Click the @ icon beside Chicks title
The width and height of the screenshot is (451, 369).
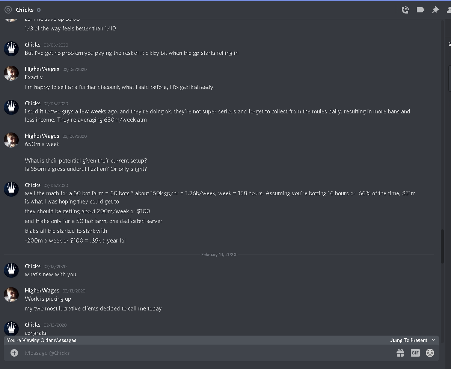8,10
